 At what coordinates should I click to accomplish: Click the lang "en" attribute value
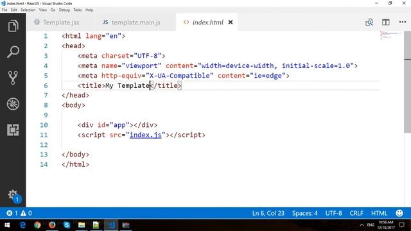(113, 36)
